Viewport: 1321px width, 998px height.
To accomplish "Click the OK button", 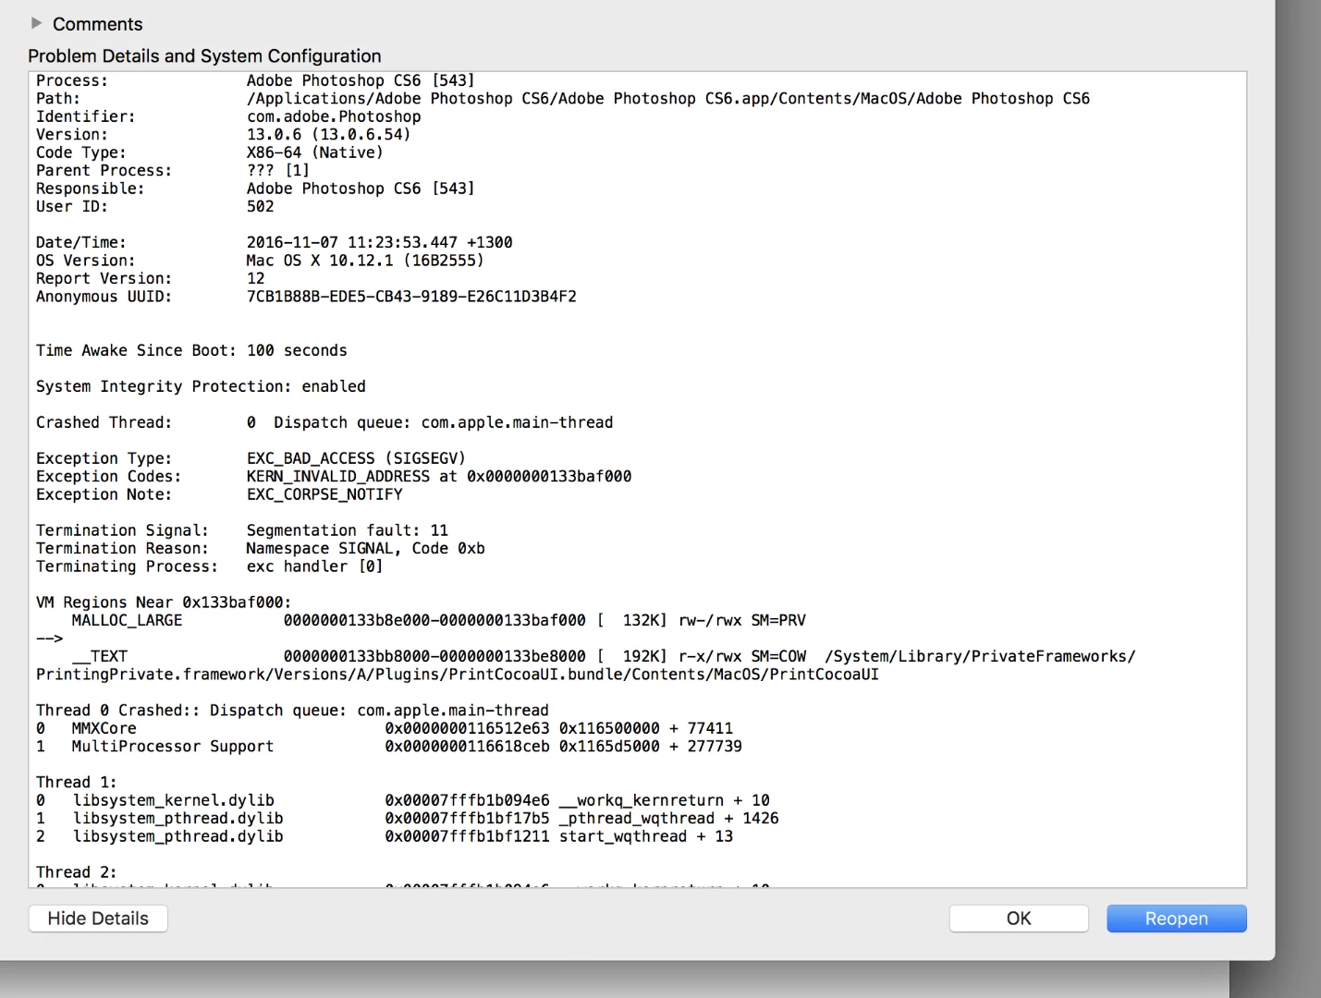I will (x=1019, y=919).
